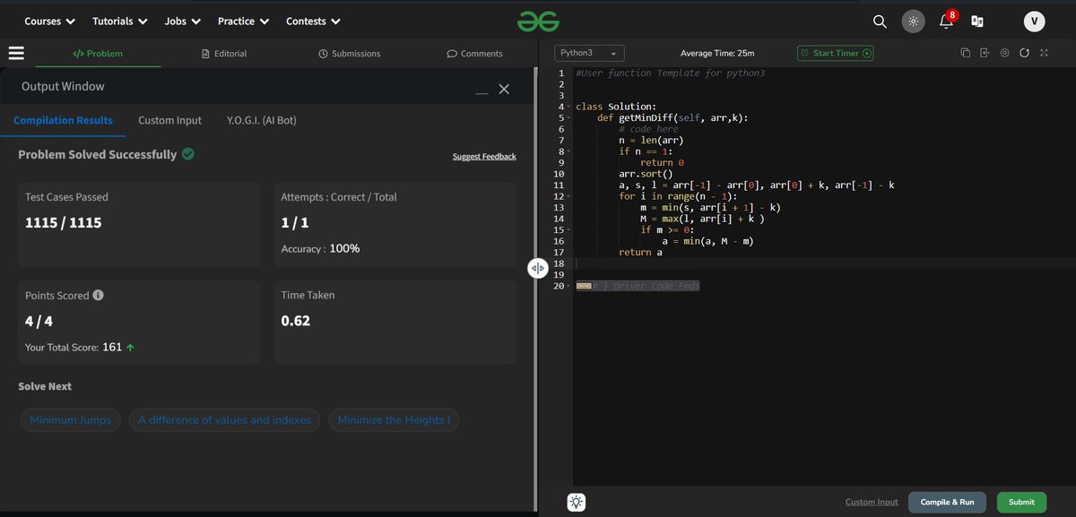Expand the Jobs dropdown
This screenshot has width=1076, height=517.
pyautogui.click(x=183, y=21)
